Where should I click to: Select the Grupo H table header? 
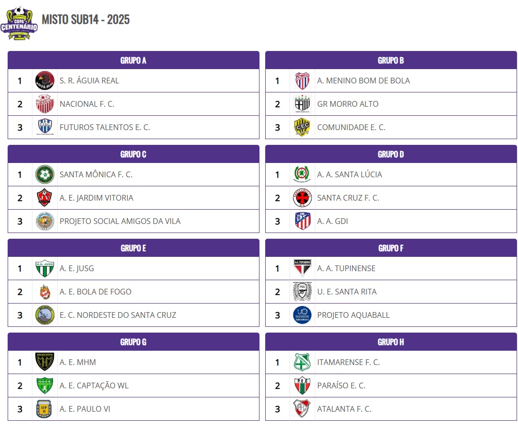tap(391, 342)
